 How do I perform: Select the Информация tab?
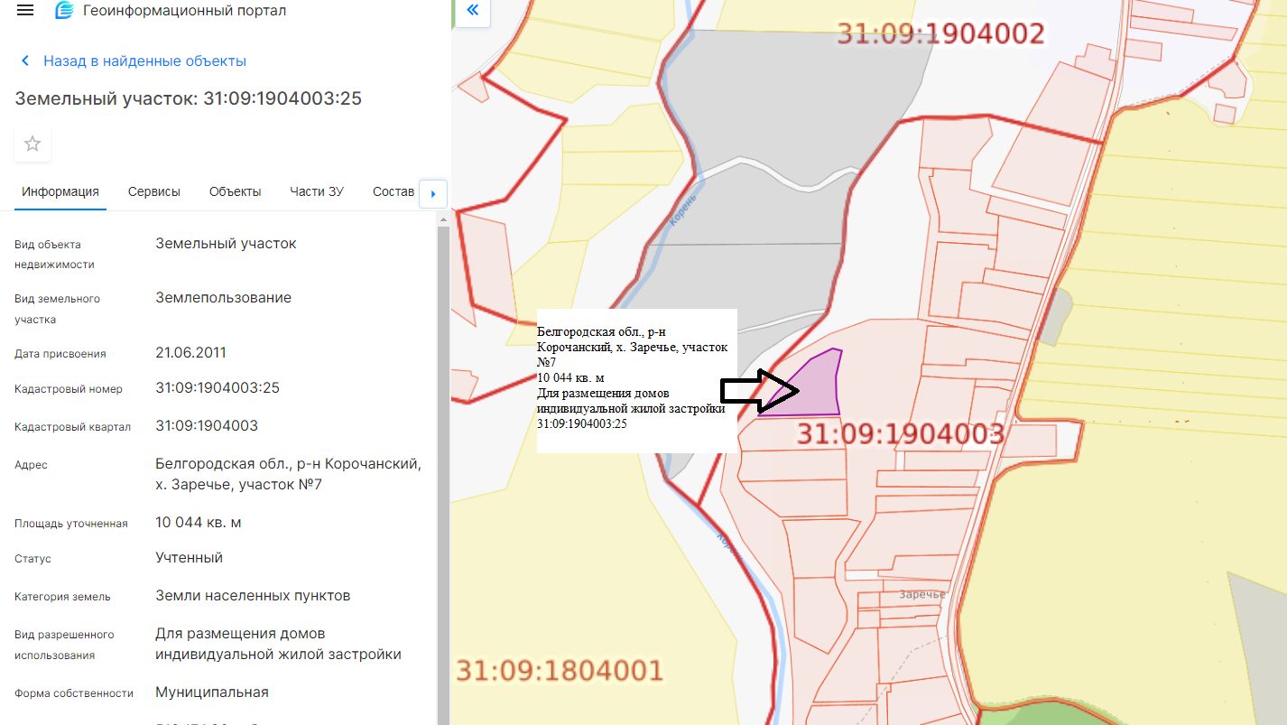[x=60, y=191]
